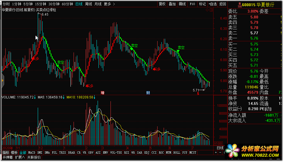Viewport: 284px width, 162px height.
Task: Click the 标记 mark button
Action: (x=202, y=4)
